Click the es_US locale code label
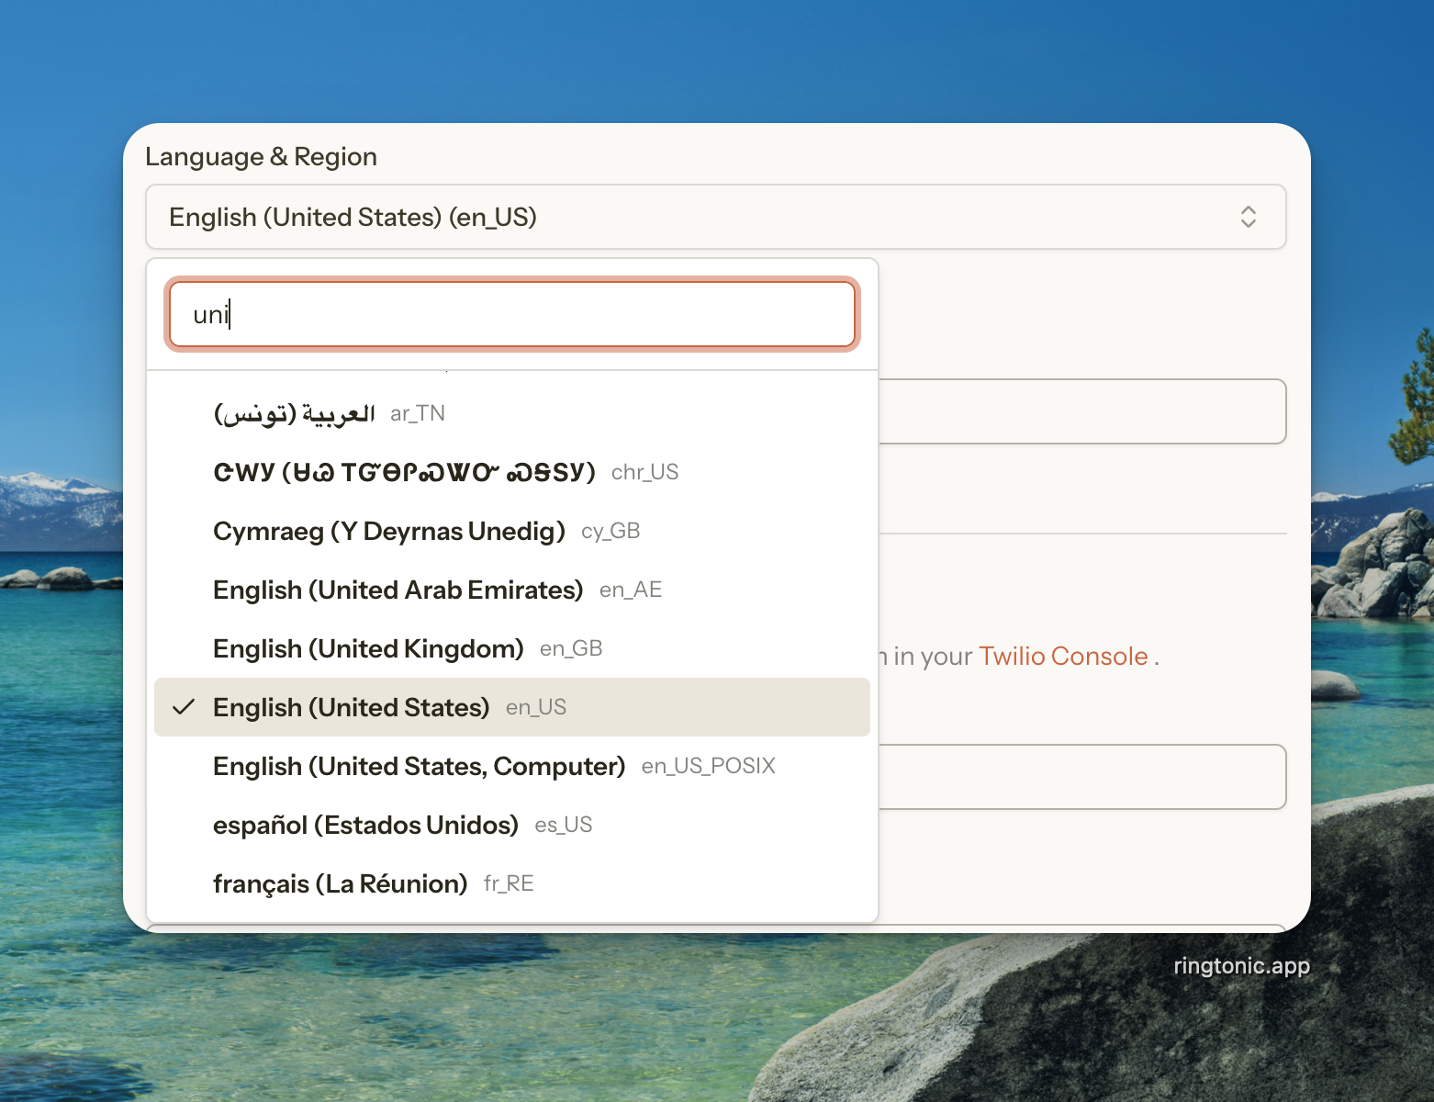Viewport: 1434px width, 1102px height. pos(564,826)
